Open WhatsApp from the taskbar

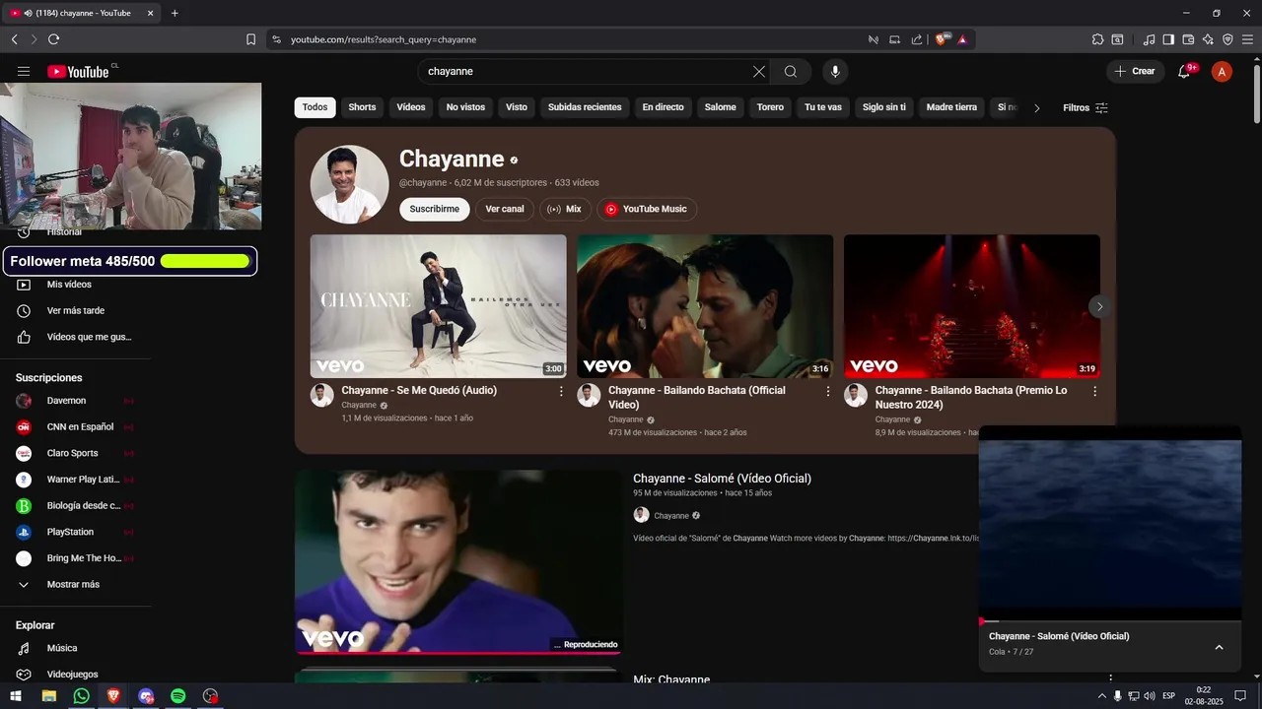tap(81, 696)
